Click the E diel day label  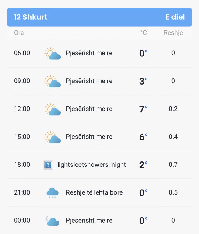[175, 17]
